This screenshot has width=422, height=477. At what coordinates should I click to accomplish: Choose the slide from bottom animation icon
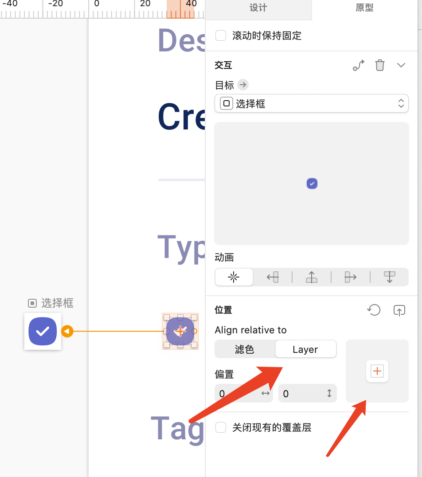(x=312, y=277)
